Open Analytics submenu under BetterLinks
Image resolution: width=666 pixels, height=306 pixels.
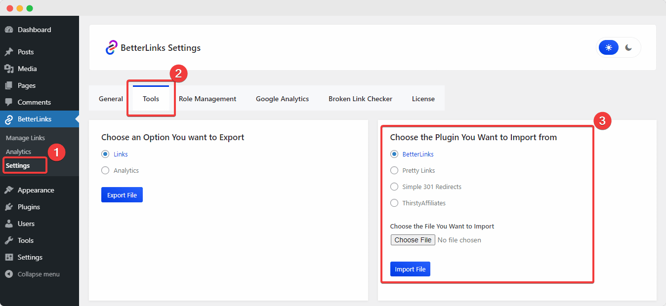[x=18, y=152]
